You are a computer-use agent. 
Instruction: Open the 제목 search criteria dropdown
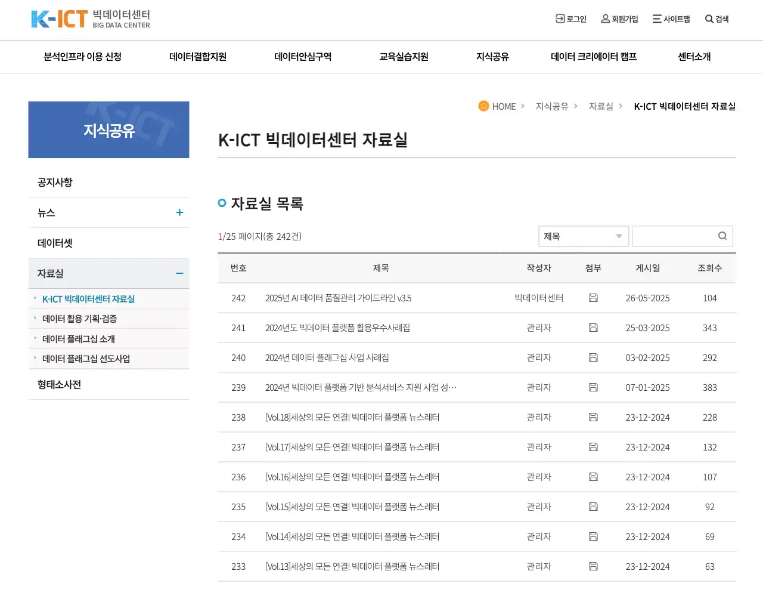pyautogui.click(x=584, y=236)
